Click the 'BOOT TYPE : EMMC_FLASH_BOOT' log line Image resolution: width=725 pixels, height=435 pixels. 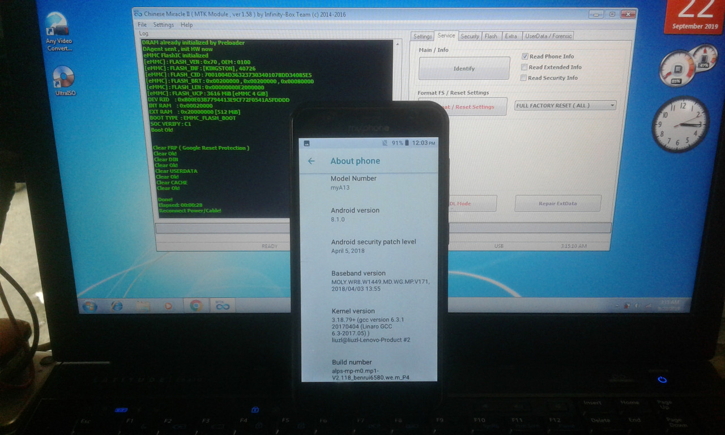192,118
